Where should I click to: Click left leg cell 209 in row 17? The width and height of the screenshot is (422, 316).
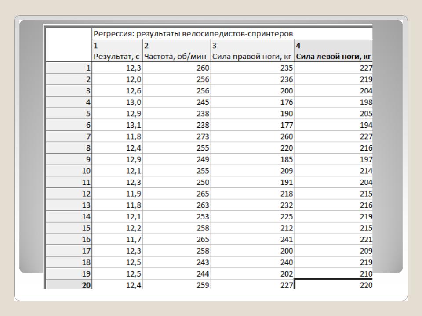click(334, 251)
